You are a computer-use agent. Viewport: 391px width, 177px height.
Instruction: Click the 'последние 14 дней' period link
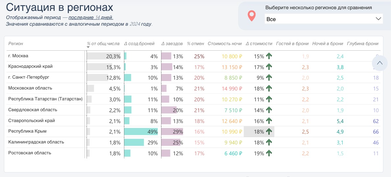[x=90, y=17]
